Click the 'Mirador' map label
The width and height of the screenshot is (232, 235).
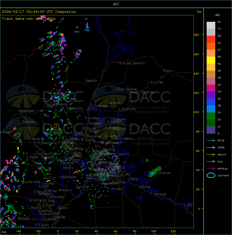coord(118,189)
